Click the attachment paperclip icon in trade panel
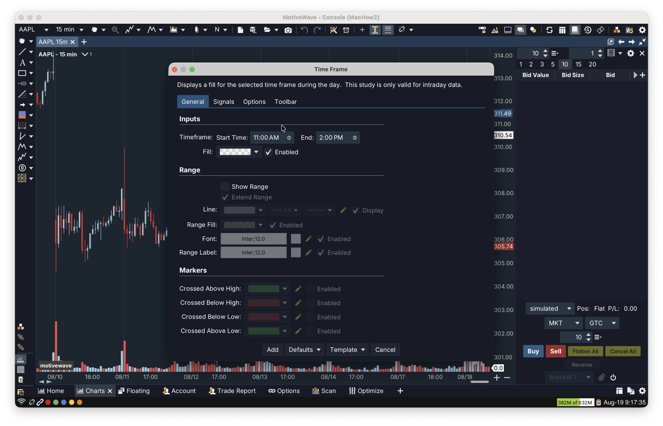Screen dimensions: 663x426 602,377
